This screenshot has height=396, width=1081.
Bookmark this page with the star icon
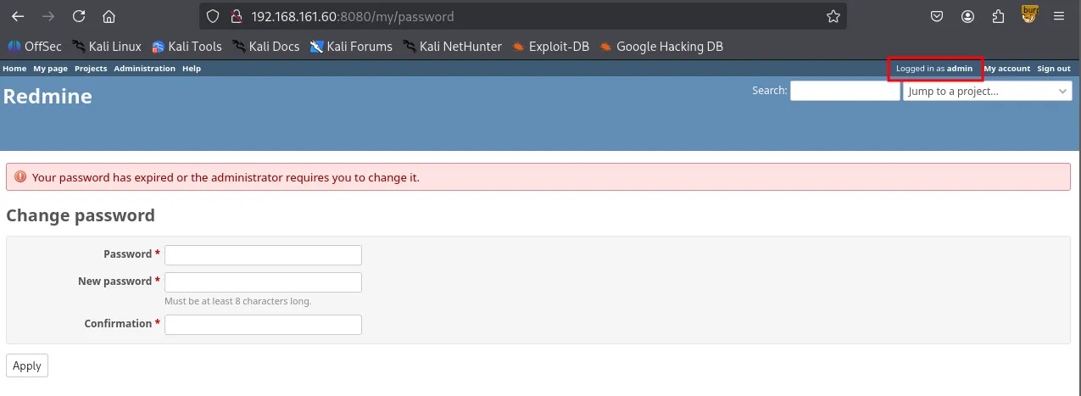833,16
